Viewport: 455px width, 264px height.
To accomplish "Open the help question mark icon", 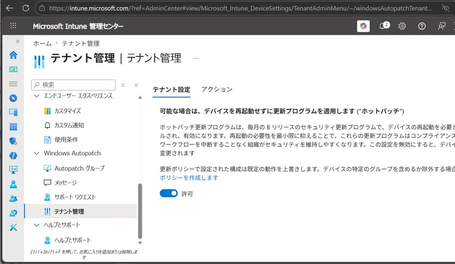I will tap(421, 26).
